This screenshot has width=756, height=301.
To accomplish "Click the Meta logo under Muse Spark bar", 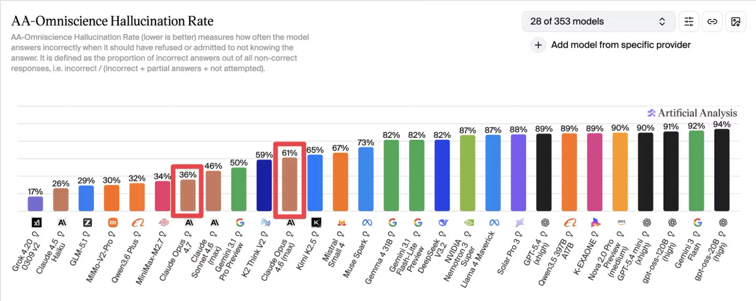I will coord(366,222).
